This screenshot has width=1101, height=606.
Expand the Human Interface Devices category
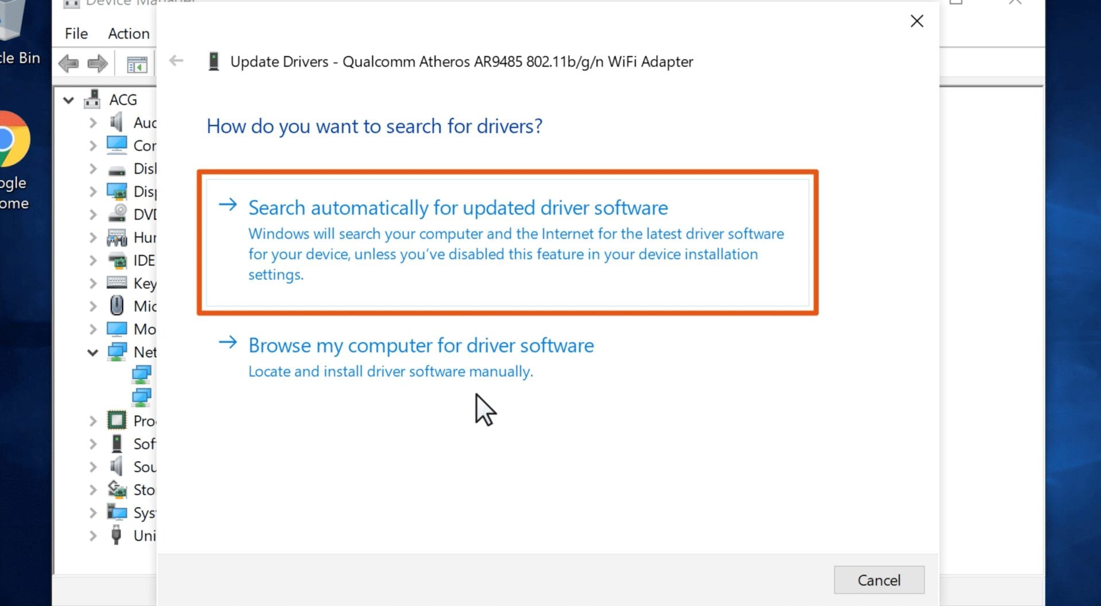[x=93, y=237]
